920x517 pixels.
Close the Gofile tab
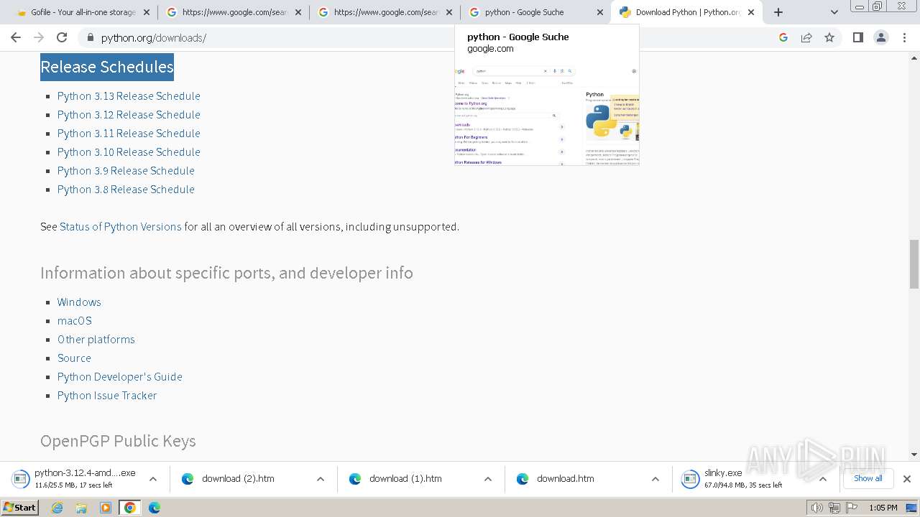tap(147, 12)
